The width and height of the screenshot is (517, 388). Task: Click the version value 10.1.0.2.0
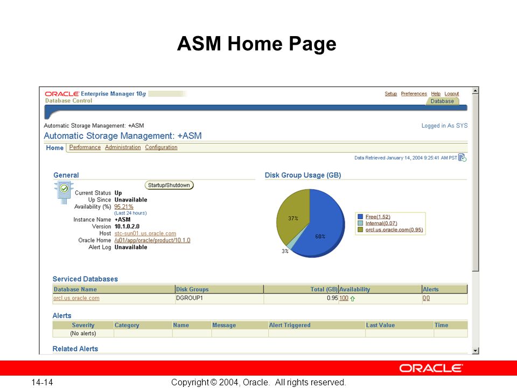click(127, 227)
